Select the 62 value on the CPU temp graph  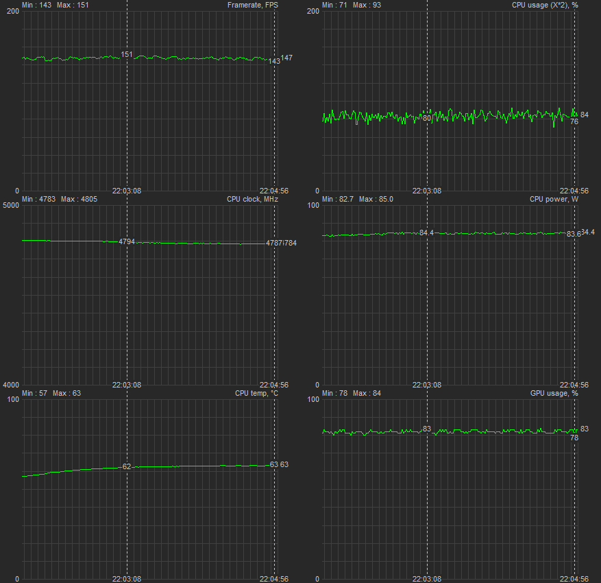(x=127, y=466)
